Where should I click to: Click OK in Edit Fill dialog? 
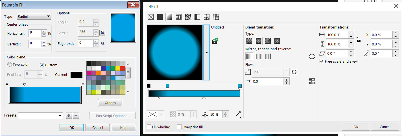coord(356,127)
